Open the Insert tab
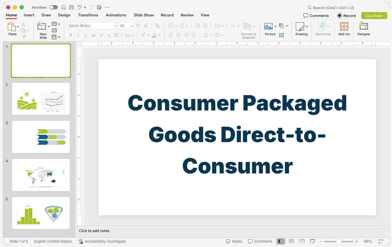The image size is (392, 247). (x=29, y=15)
